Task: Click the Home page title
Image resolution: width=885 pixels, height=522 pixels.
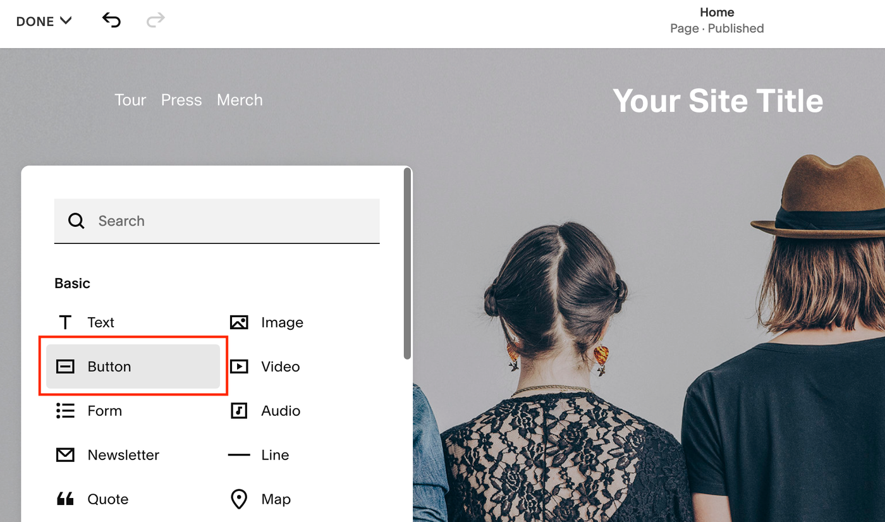Action: point(717,12)
